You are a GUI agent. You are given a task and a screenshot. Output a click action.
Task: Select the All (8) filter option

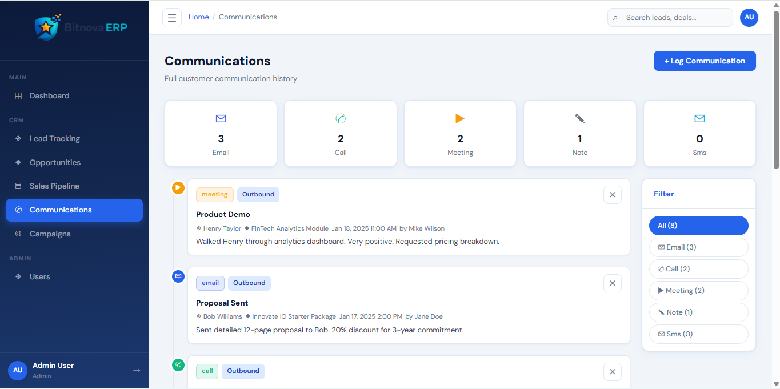698,226
